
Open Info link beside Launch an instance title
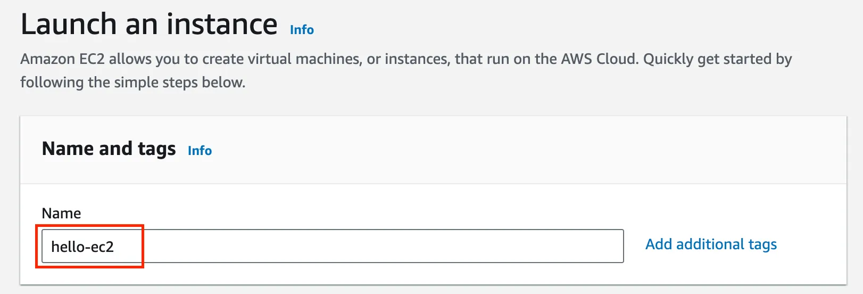click(302, 30)
